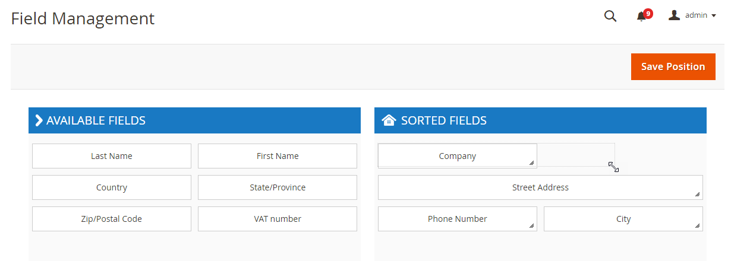Open the search magnifier icon
This screenshot has height=261, width=731.
[610, 16]
